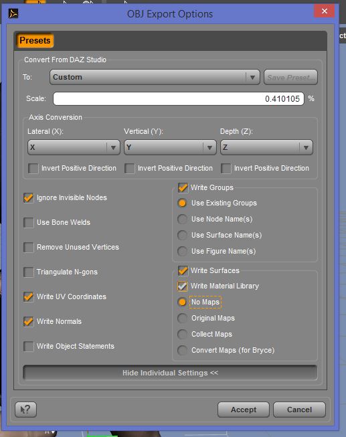346x437 pixels.
Task: Click the DAZ Studio logo icon in title bar
Action: (13, 13)
